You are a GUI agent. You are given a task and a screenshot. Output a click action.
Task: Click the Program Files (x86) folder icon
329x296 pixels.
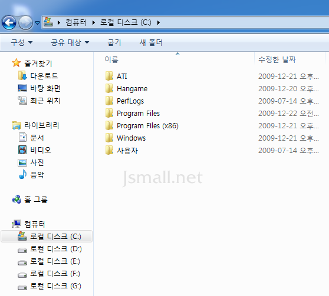(109, 125)
